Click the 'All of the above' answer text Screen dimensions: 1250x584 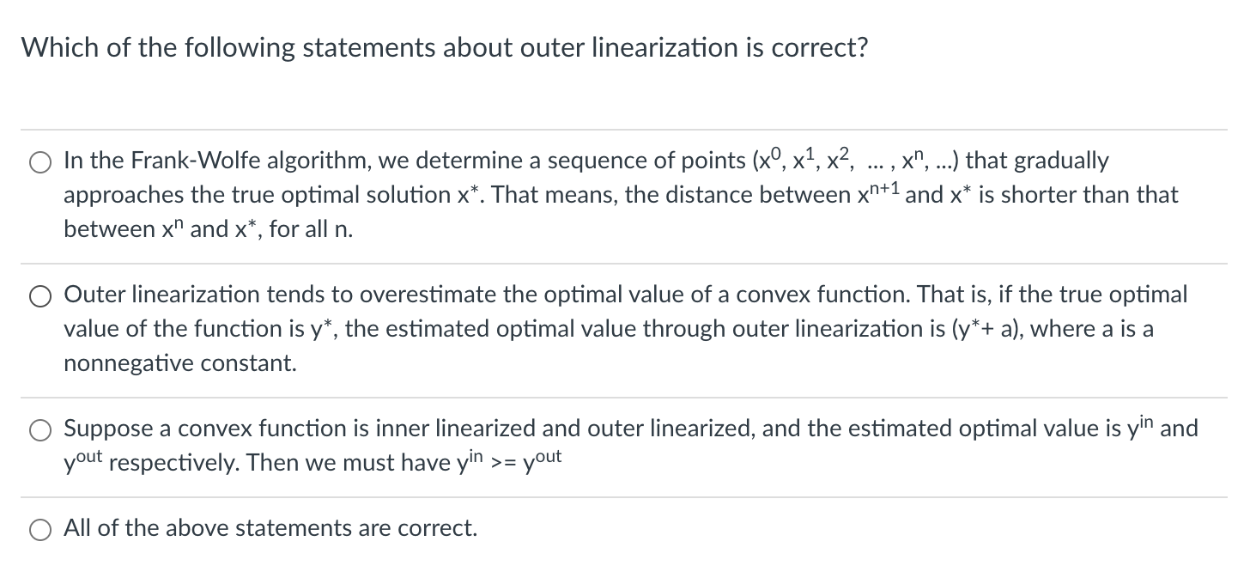[x=270, y=529]
